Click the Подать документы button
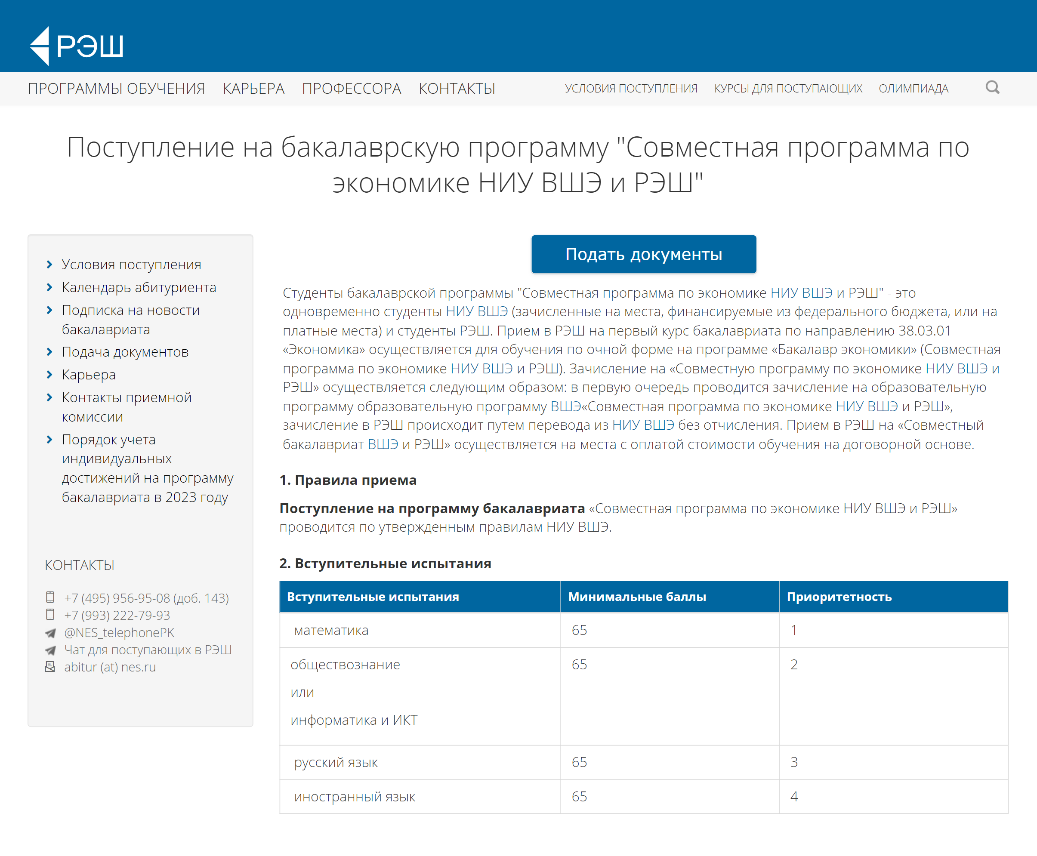Viewport: 1037px width, 856px height. point(644,254)
